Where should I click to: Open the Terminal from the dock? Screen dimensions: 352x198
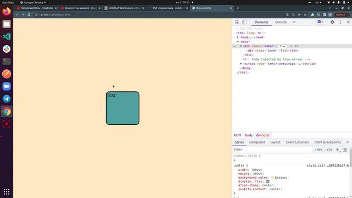click(7, 61)
